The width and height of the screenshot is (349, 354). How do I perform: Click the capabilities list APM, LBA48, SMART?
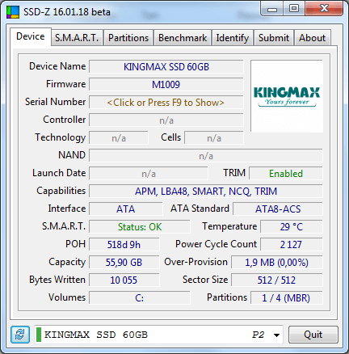point(206,192)
